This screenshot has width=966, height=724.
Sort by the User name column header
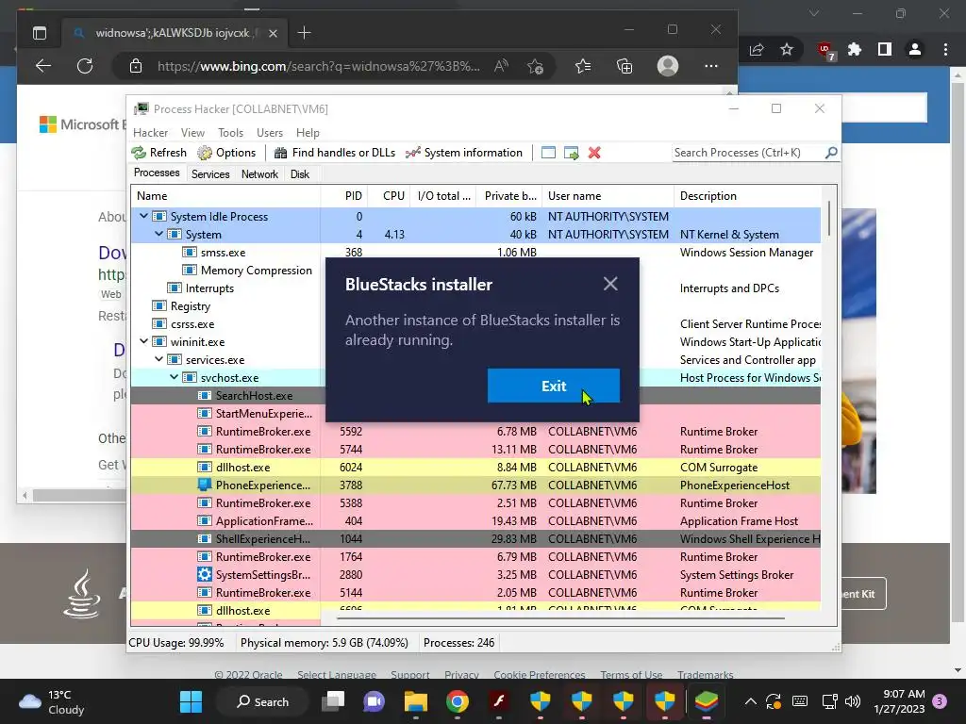click(608, 196)
